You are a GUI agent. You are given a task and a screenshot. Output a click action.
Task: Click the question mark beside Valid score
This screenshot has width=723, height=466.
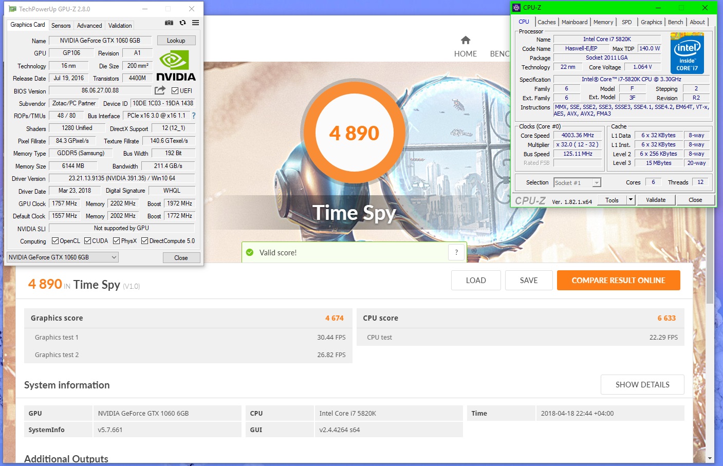pos(456,252)
